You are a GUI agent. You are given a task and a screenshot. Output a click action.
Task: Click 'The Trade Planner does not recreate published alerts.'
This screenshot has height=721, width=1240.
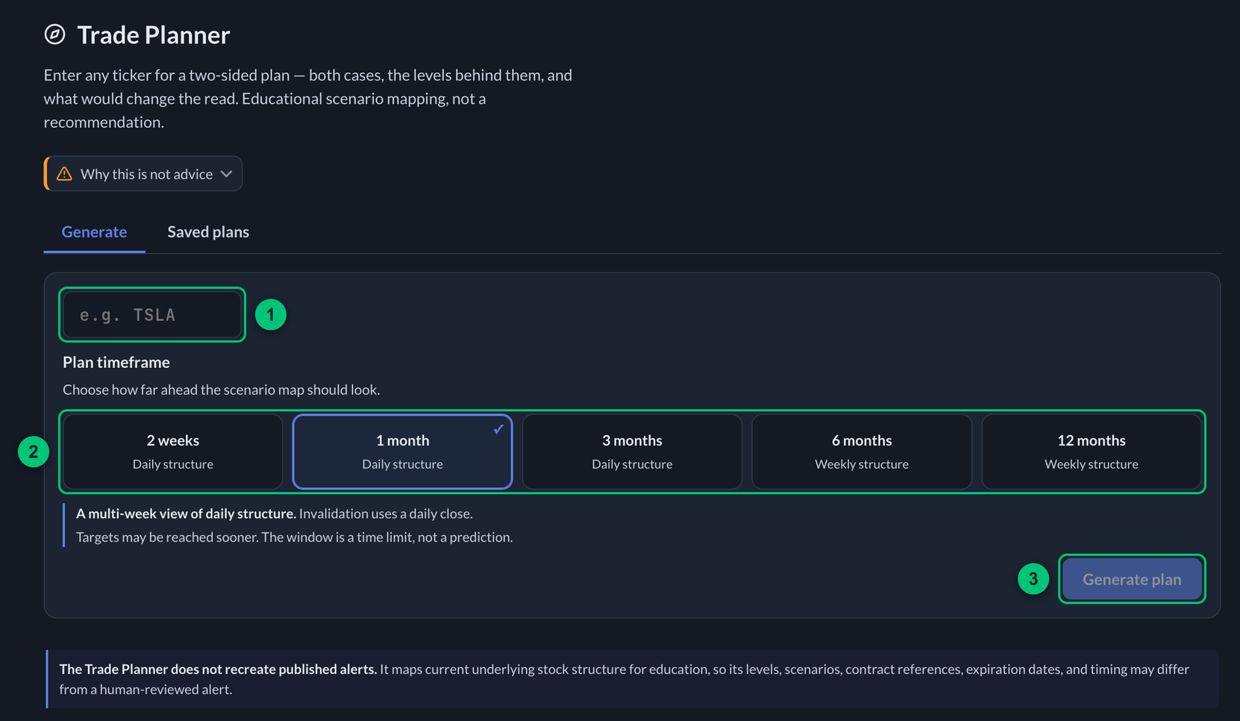218,669
